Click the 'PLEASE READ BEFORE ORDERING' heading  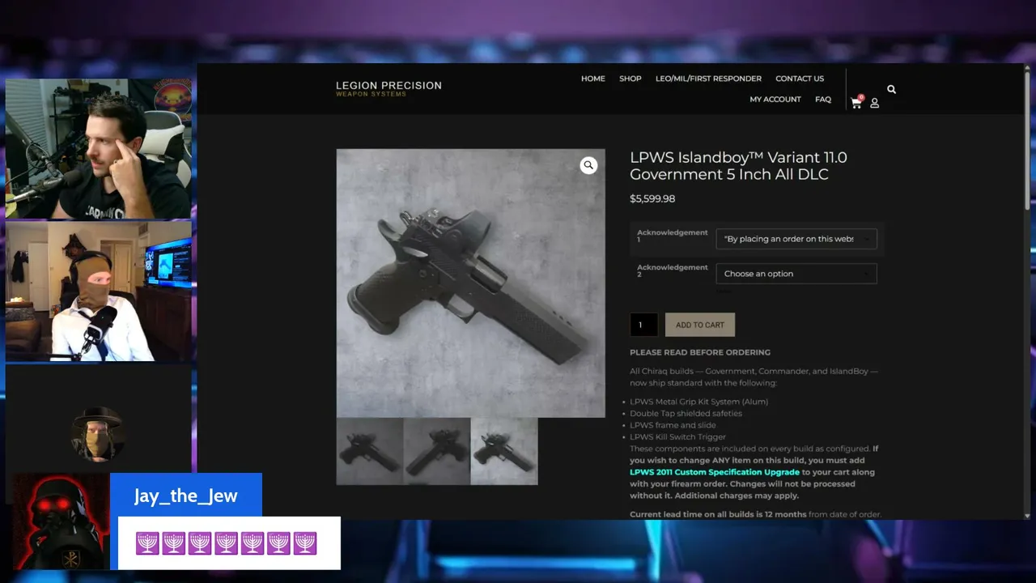click(700, 352)
